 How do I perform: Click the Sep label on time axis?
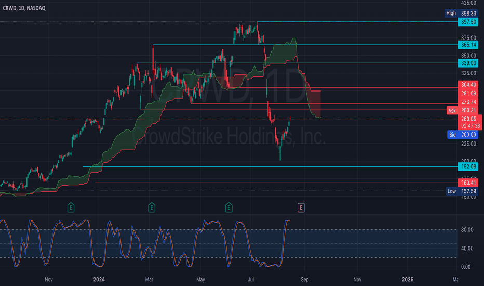(x=305, y=280)
